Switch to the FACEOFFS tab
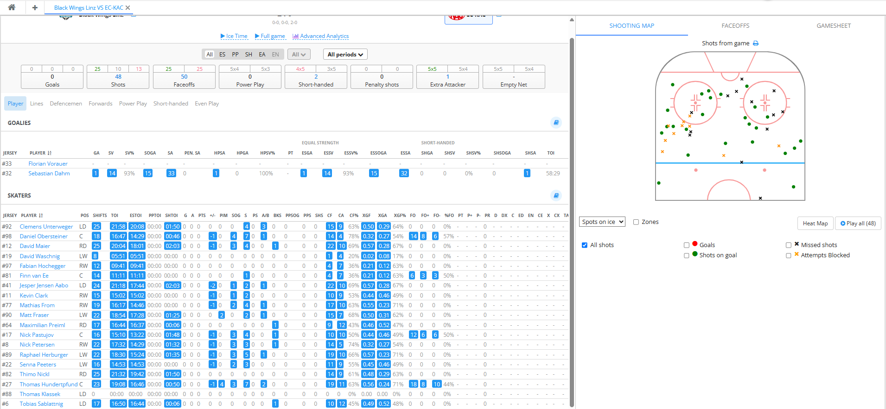 pyautogui.click(x=735, y=26)
